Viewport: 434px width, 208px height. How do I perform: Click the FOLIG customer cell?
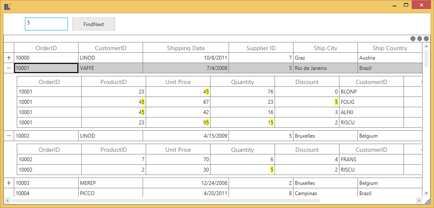pyautogui.click(x=371, y=102)
